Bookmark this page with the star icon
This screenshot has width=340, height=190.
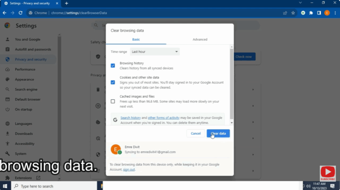click(293, 13)
